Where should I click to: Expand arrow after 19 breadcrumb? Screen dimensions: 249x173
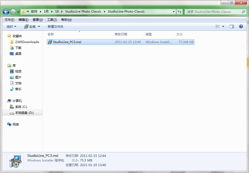(62, 12)
